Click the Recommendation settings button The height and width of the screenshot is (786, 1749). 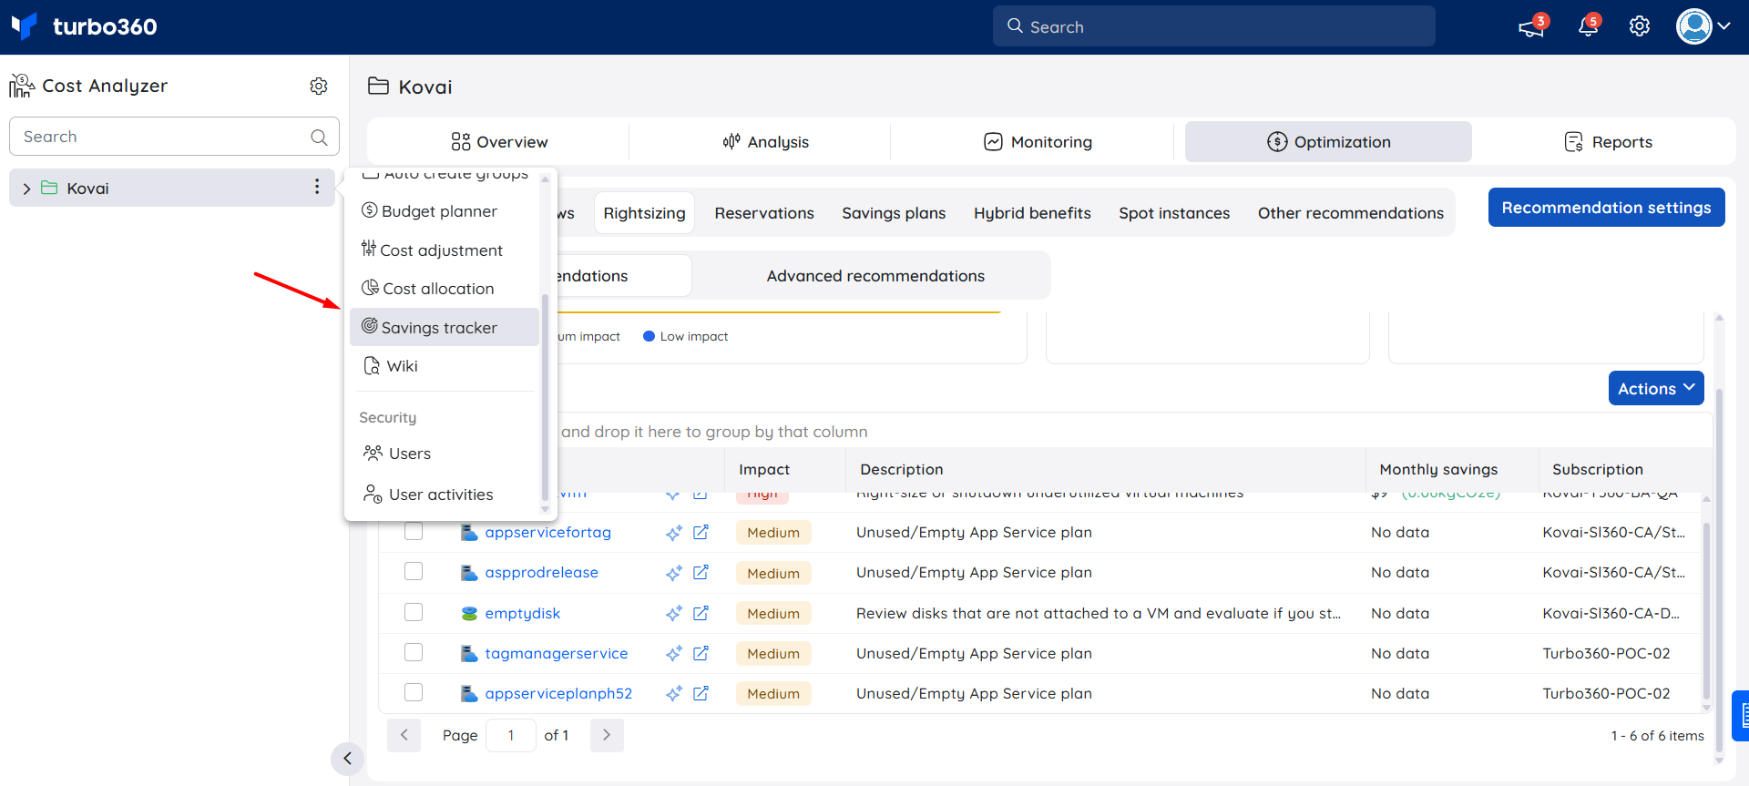coord(1606,208)
